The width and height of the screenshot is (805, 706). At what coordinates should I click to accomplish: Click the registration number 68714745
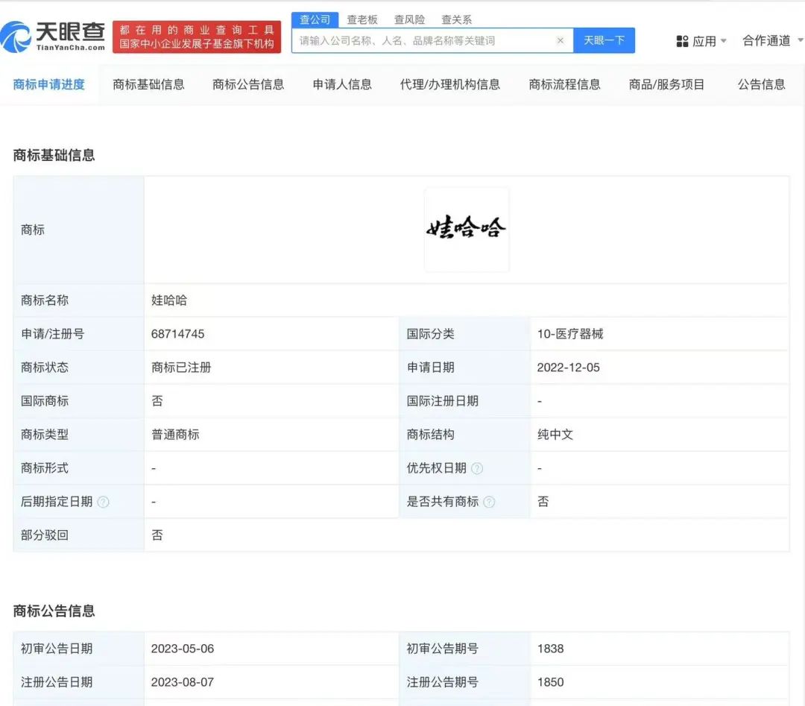tap(177, 334)
